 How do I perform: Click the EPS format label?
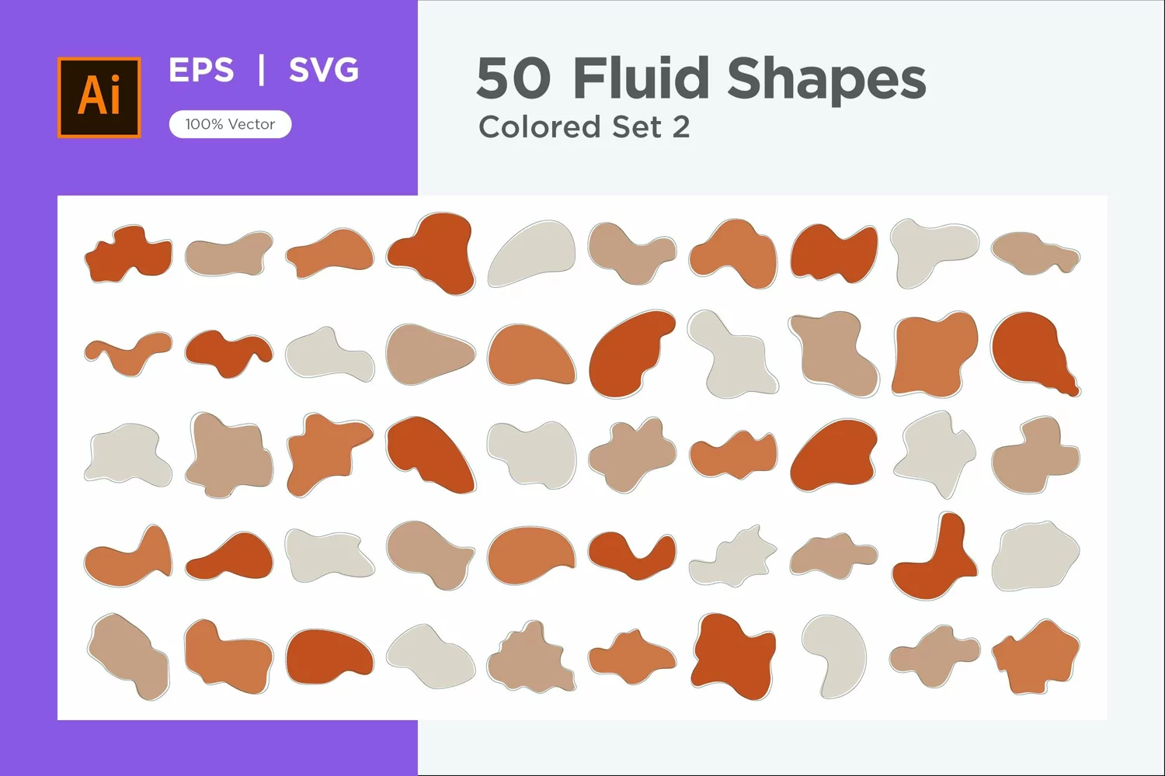pos(201,71)
